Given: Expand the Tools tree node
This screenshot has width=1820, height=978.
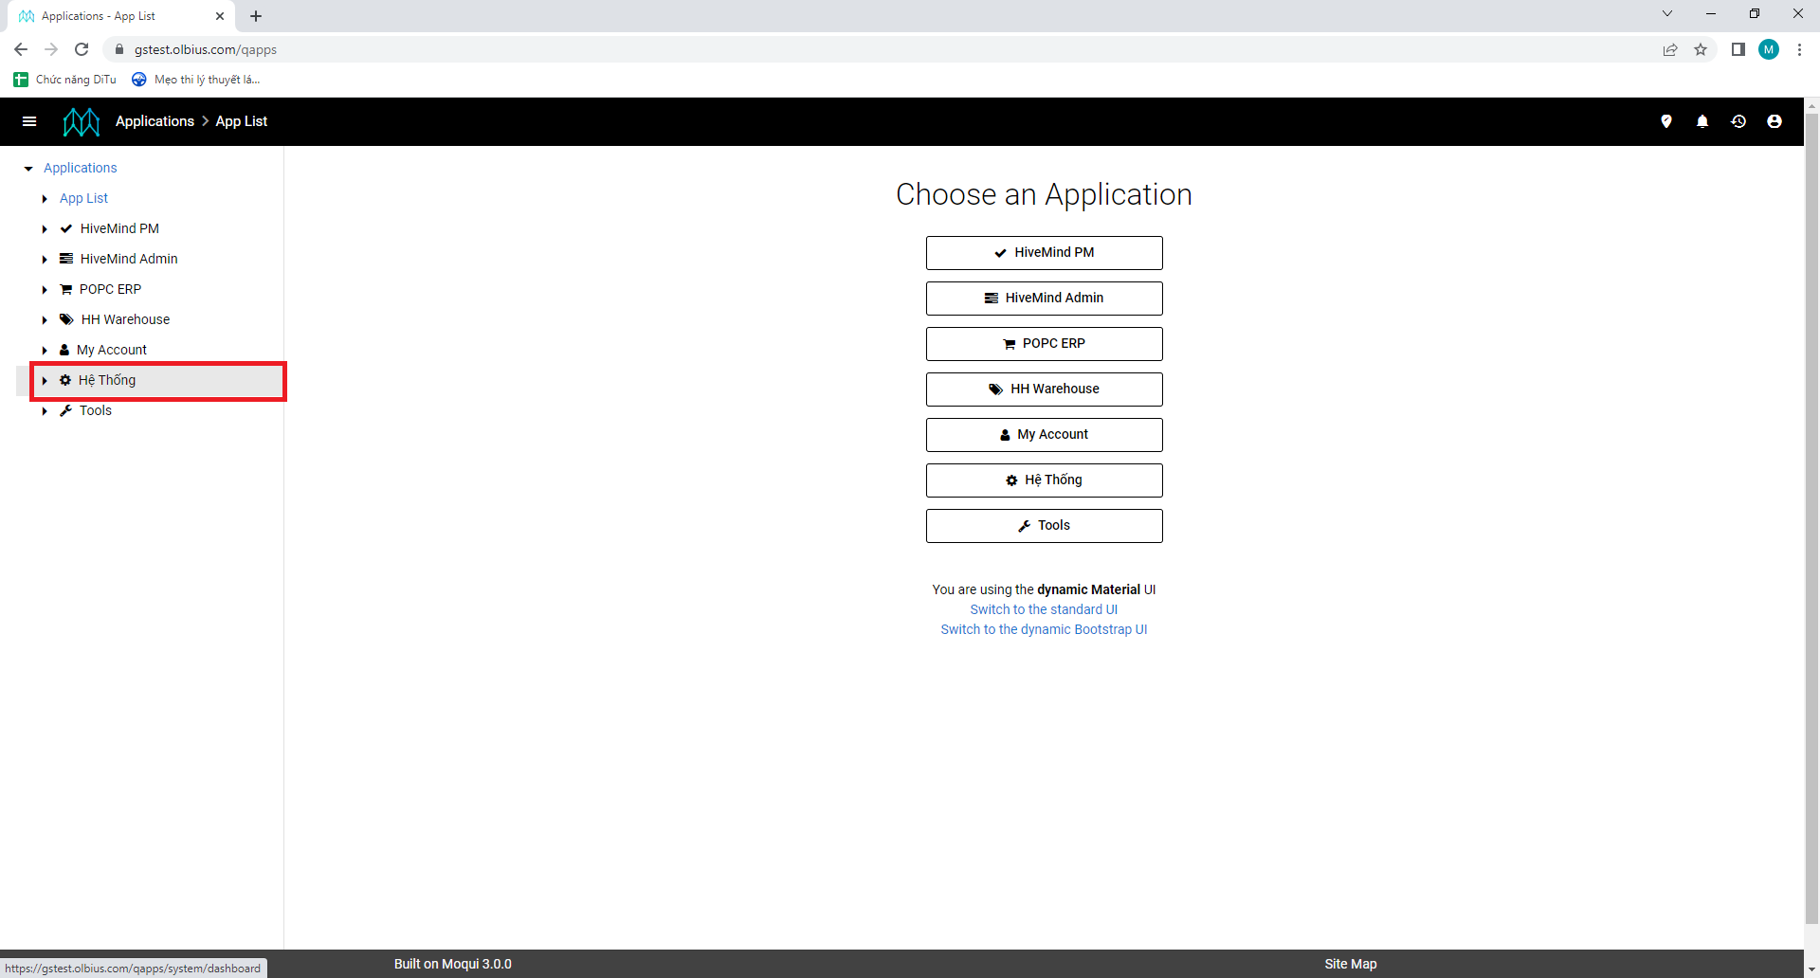Looking at the screenshot, I should [x=45, y=411].
